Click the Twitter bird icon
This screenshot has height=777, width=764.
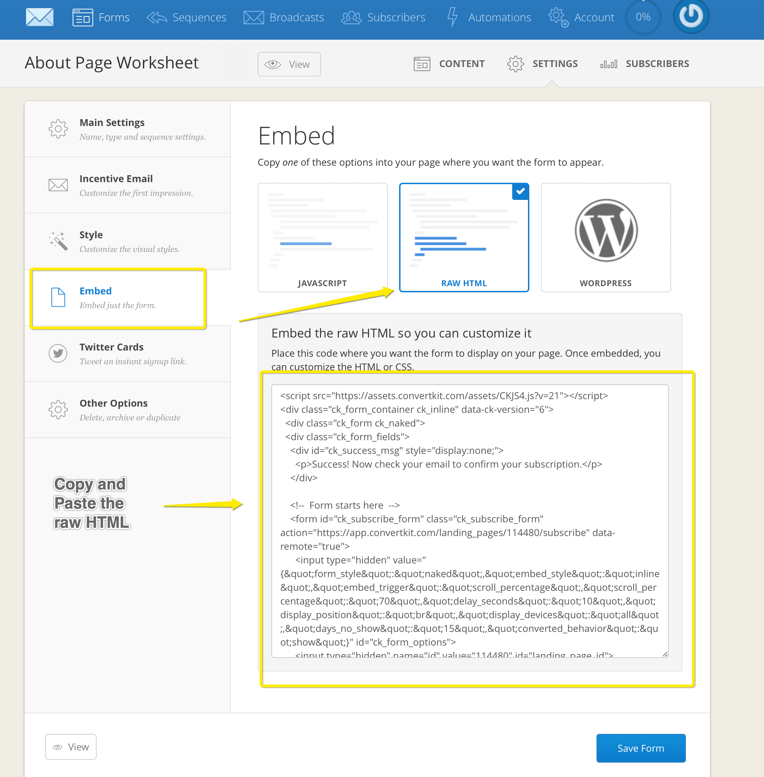[x=58, y=353]
